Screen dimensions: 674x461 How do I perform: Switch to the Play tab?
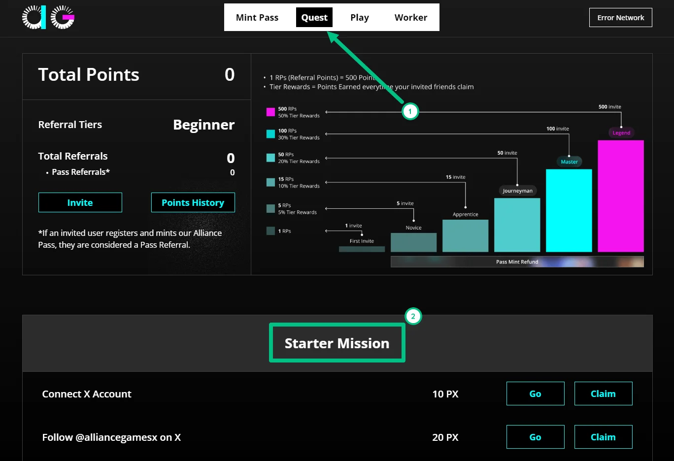[360, 17]
